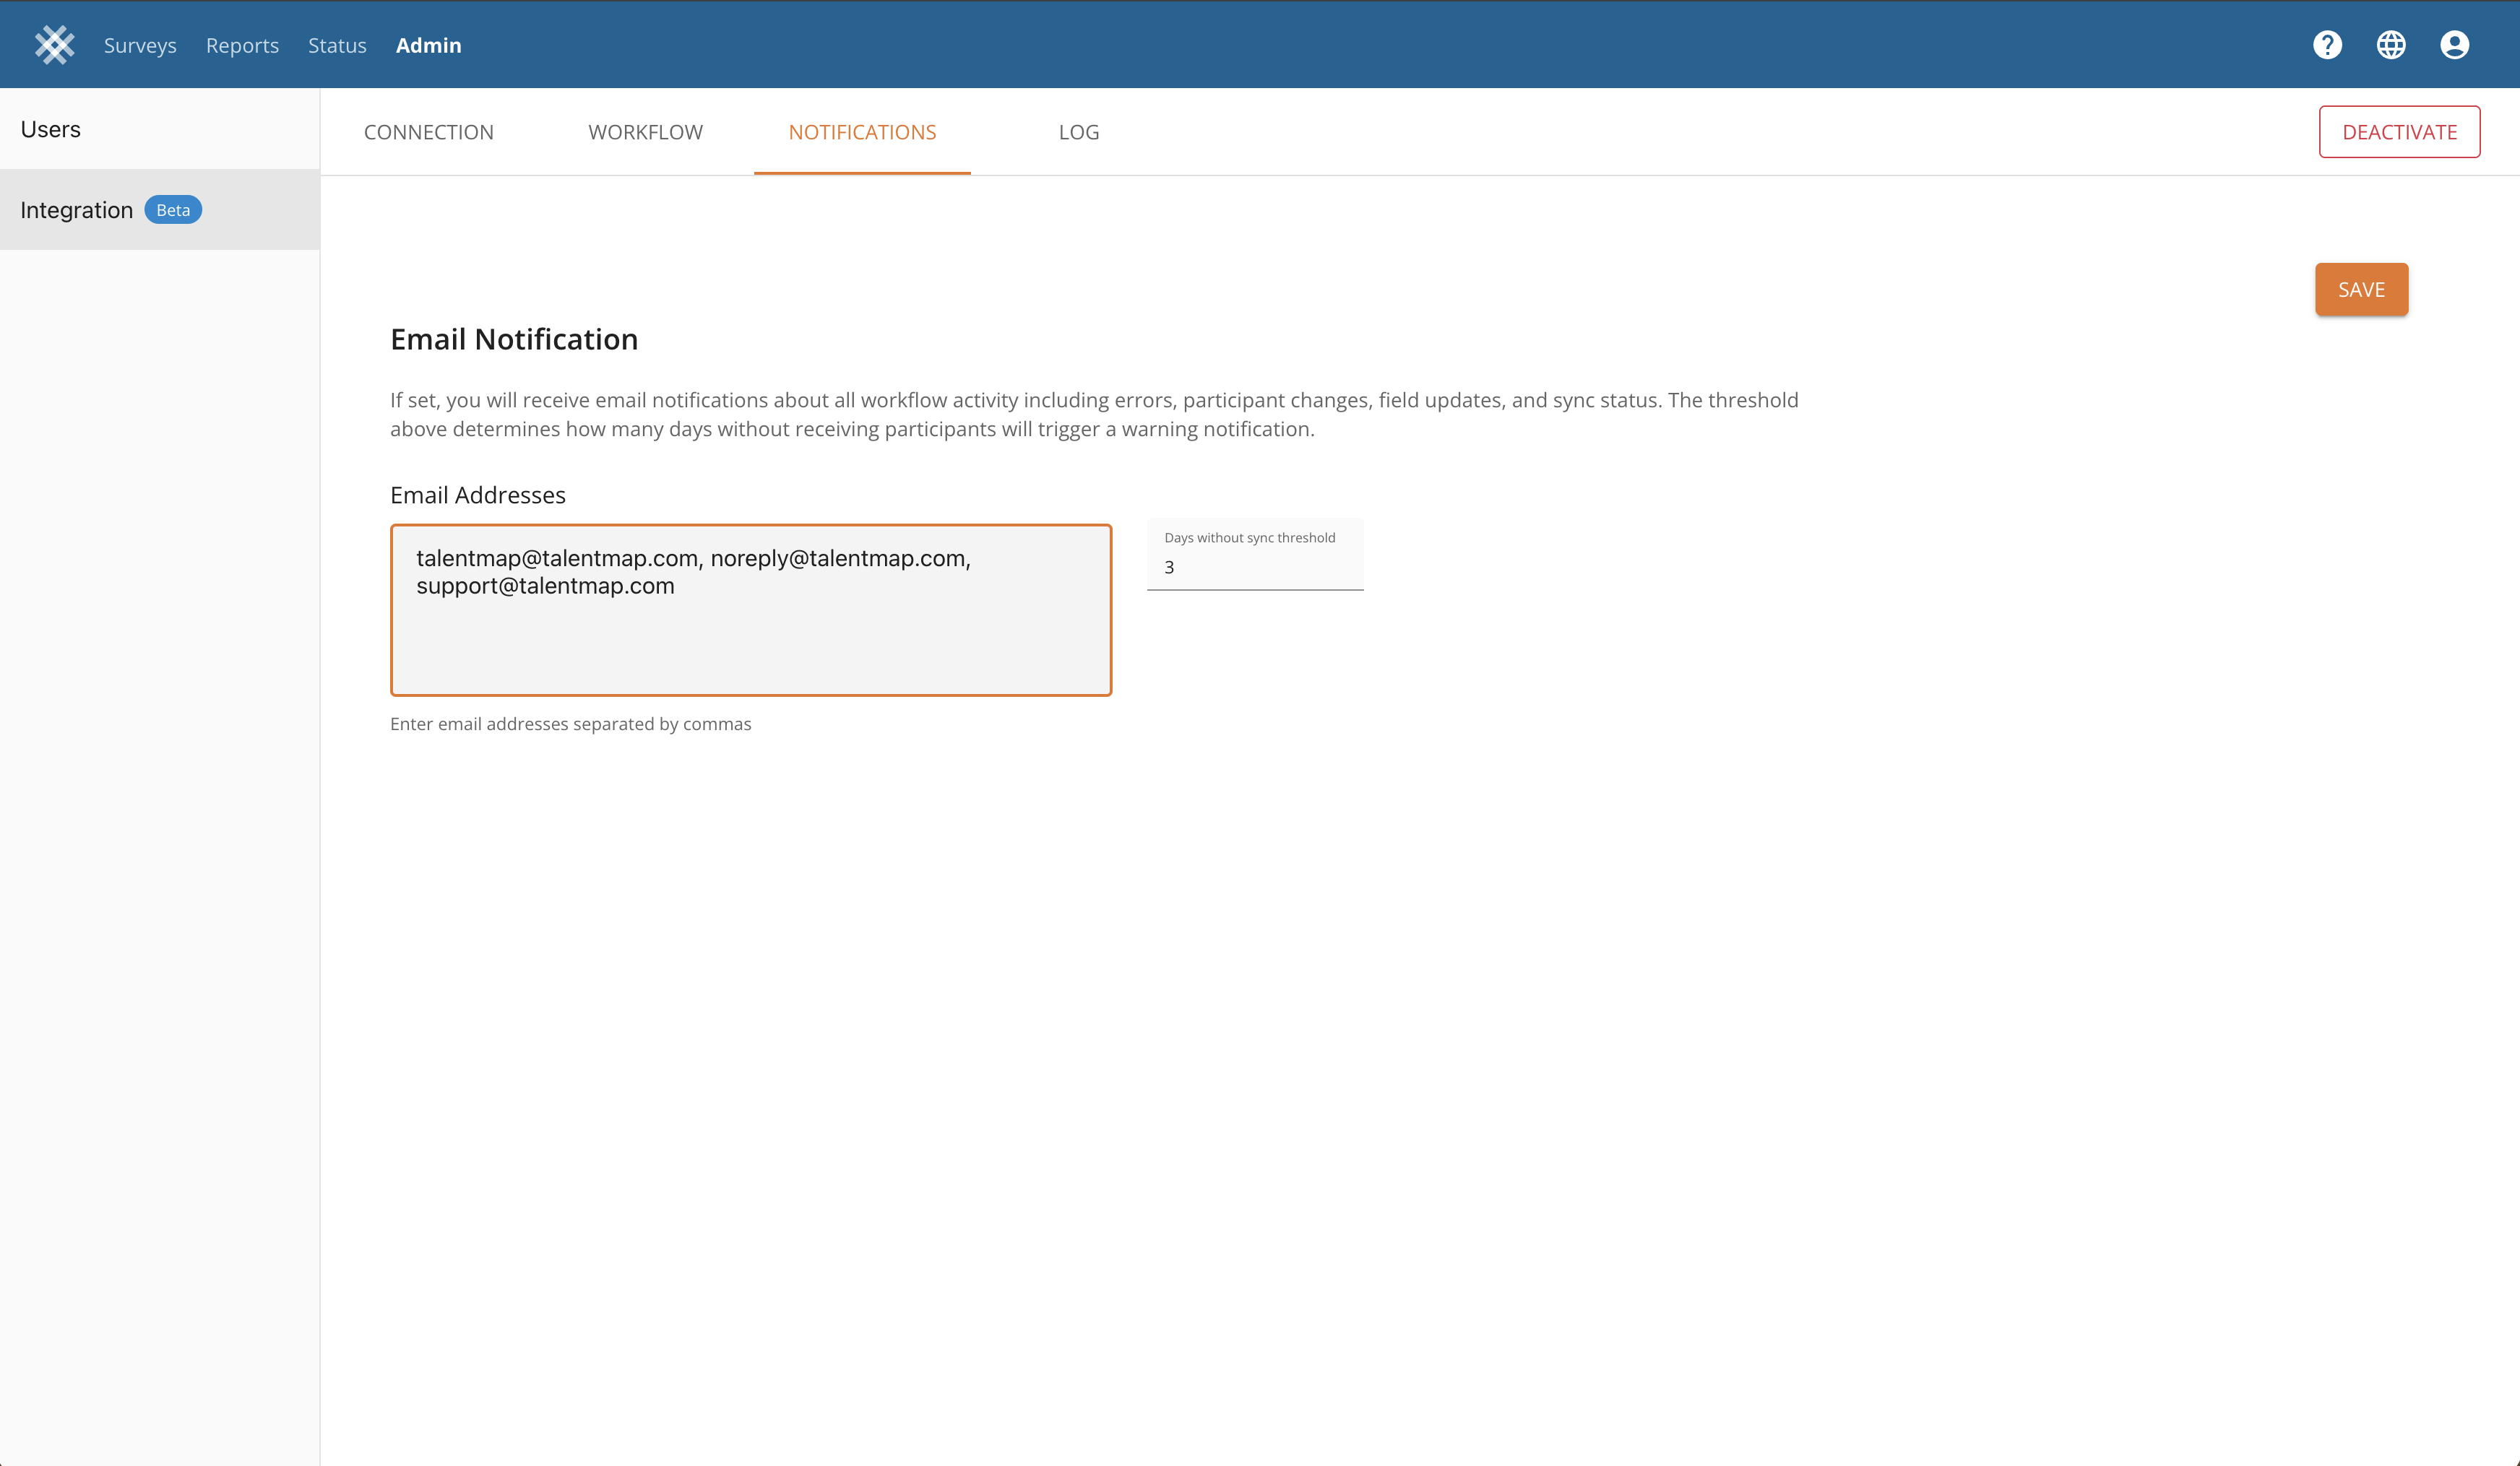2520x1466 pixels.
Task: Select Integration in the sidebar
Action: [77, 210]
